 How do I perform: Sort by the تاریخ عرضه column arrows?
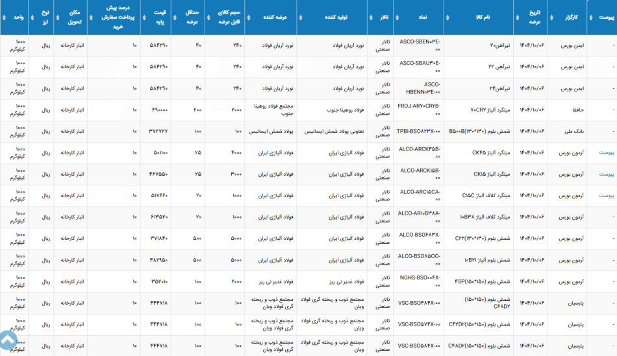[517, 18]
